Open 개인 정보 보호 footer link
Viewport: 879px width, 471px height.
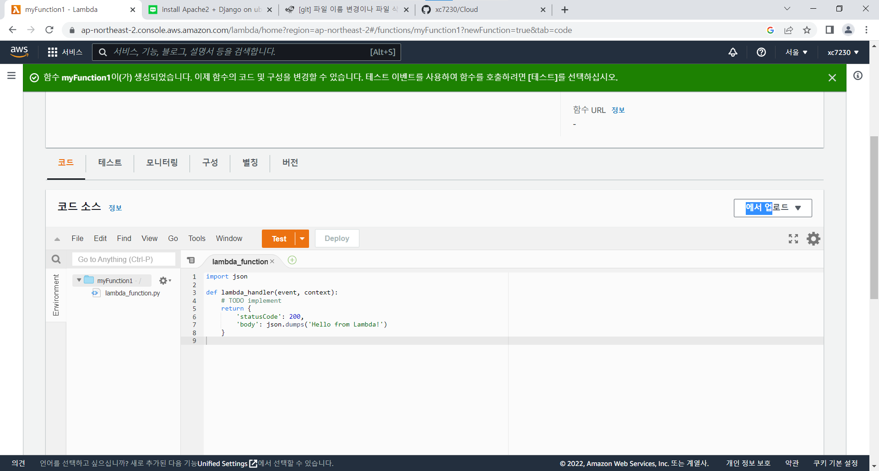[x=748, y=464]
